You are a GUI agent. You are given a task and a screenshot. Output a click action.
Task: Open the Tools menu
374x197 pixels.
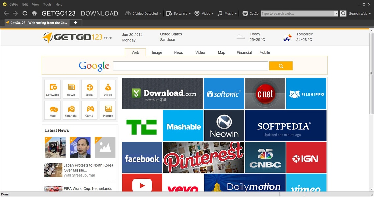(x=47, y=4)
